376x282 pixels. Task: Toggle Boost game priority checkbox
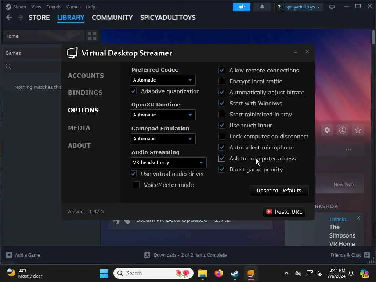(x=222, y=170)
